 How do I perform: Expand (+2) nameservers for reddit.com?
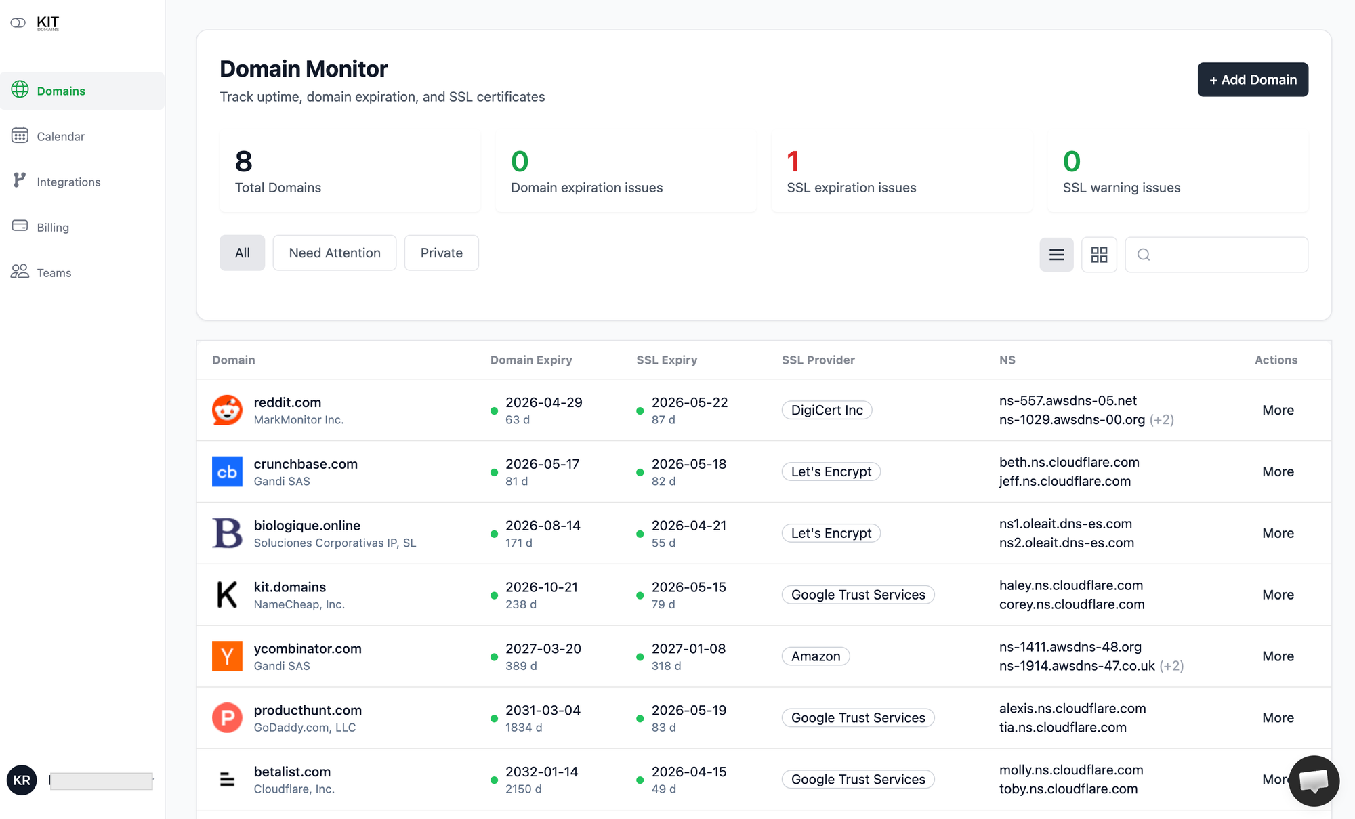[x=1163, y=419]
